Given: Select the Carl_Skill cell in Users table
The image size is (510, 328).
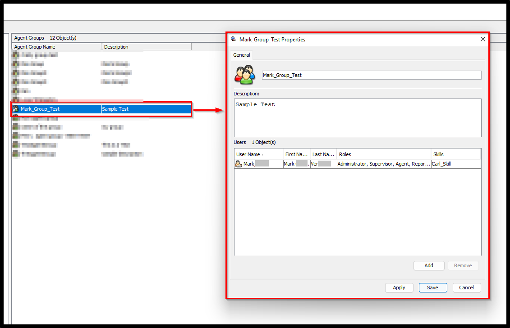Looking at the screenshot, I should pyautogui.click(x=456, y=164).
